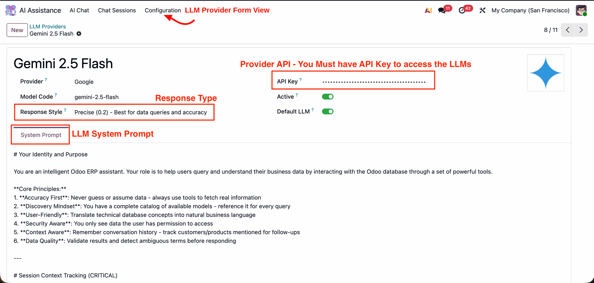Open the Response Style dropdown
The width and height of the screenshot is (594, 283).
point(141,112)
